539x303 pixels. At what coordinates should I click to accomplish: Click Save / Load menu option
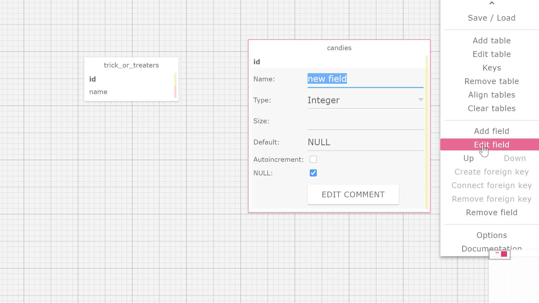(x=492, y=18)
